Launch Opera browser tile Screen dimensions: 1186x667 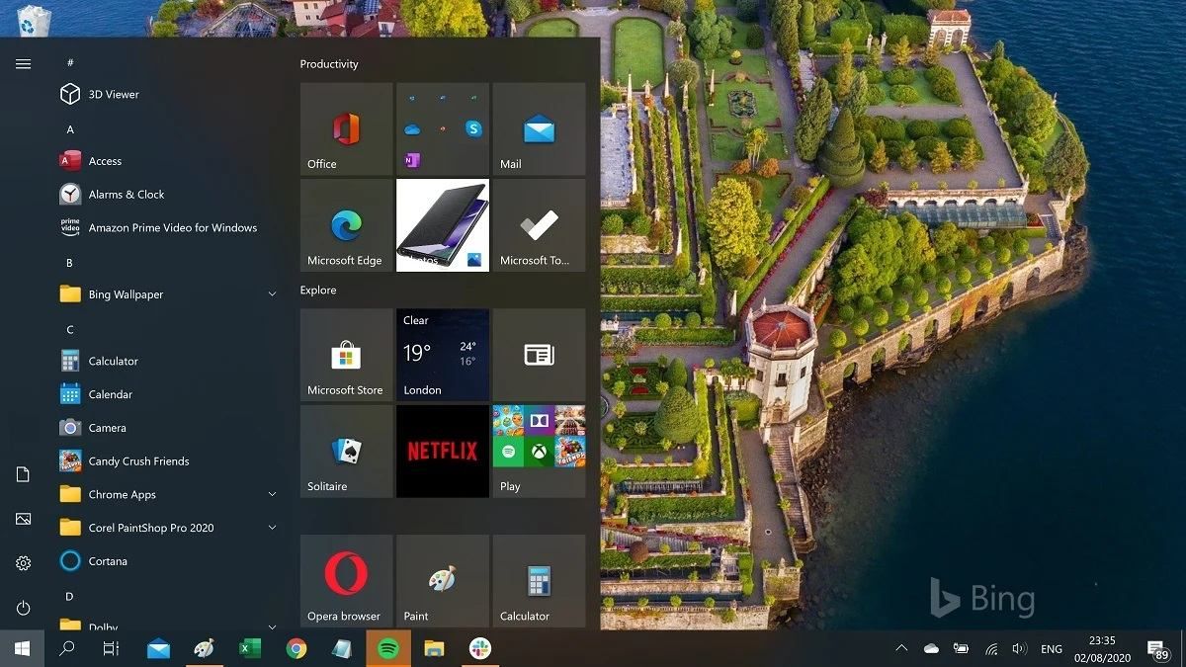(345, 580)
